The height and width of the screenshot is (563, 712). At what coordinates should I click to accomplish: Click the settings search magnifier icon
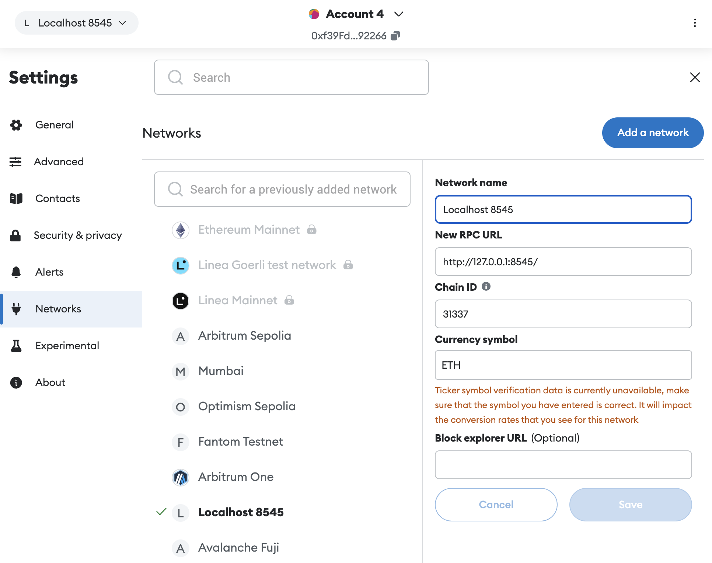click(x=175, y=77)
